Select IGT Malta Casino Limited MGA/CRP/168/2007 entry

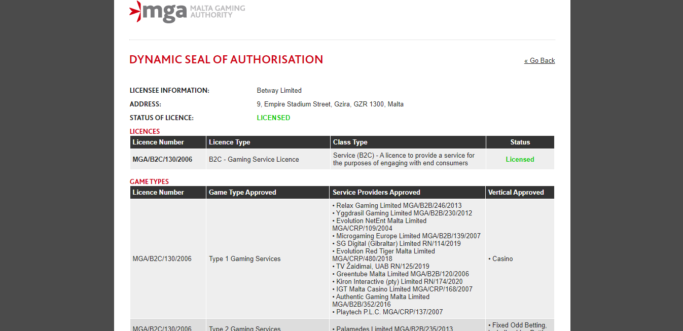[403, 289]
